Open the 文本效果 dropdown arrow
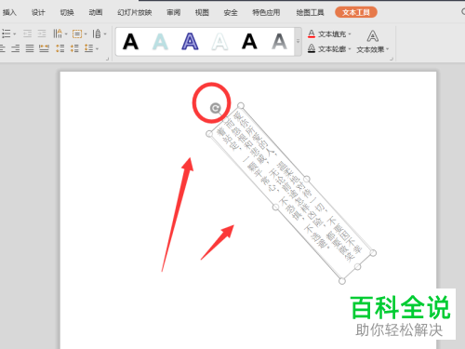465x349 pixels. point(388,49)
